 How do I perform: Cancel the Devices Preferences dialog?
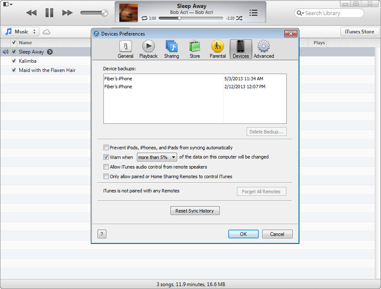(x=277, y=234)
